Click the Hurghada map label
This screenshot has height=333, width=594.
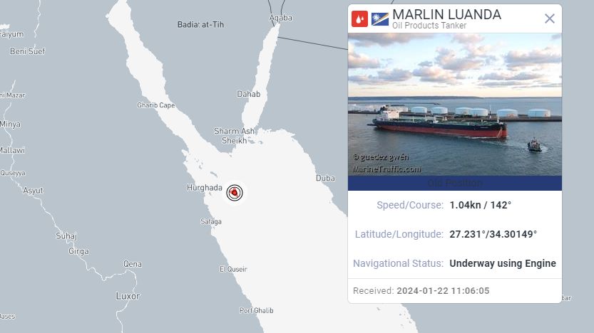click(204, 187)
